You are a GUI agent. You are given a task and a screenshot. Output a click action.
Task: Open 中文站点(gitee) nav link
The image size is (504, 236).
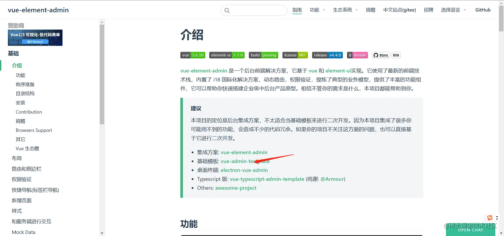coord(399,10)
